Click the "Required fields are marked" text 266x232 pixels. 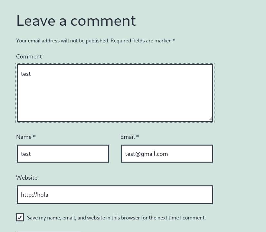pos(141,41)
